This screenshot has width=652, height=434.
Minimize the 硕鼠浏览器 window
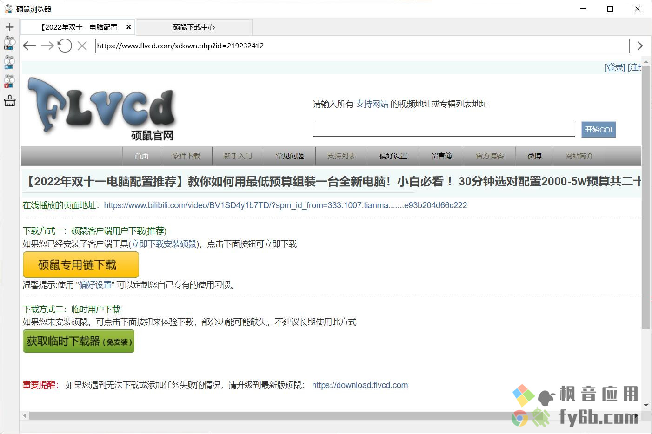583,9
